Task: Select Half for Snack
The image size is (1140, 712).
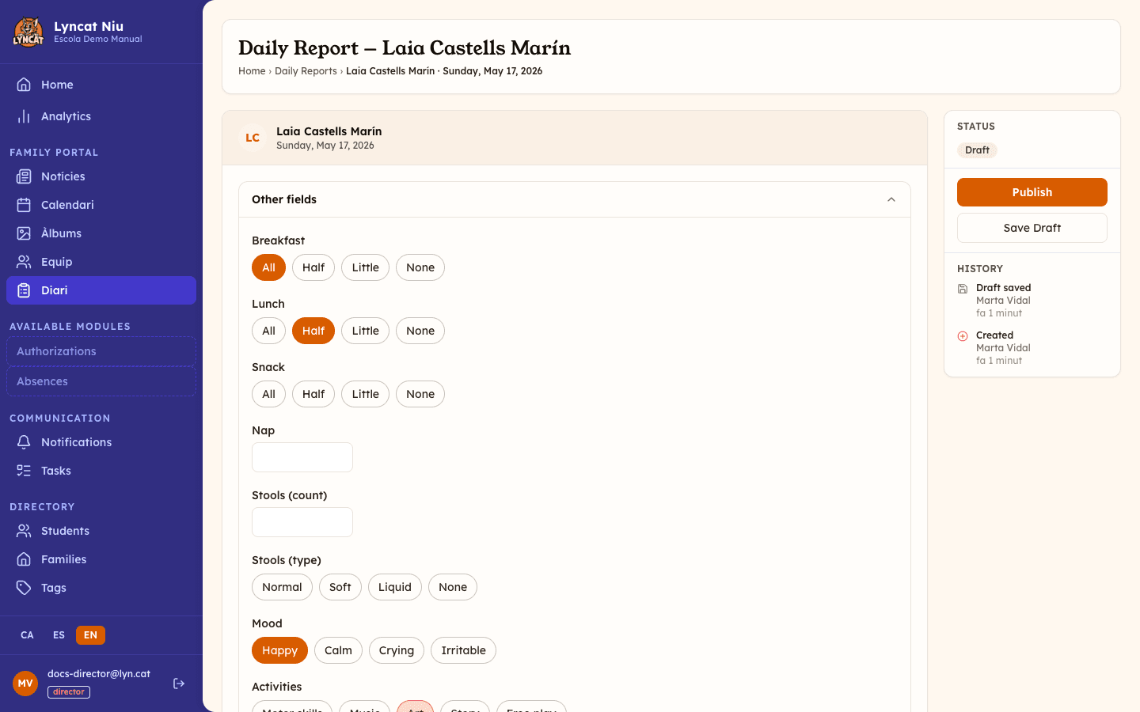Action: pos(313,394)
